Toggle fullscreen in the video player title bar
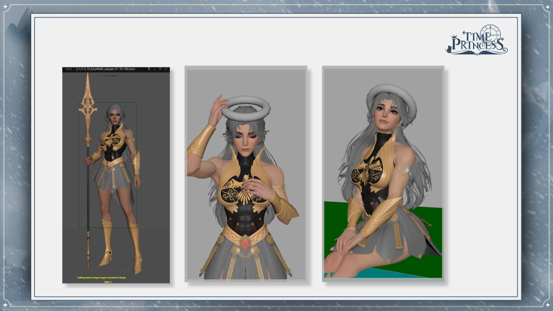This screenshot has height=311, width=553. pyautogui.click(x=166, y=69)
